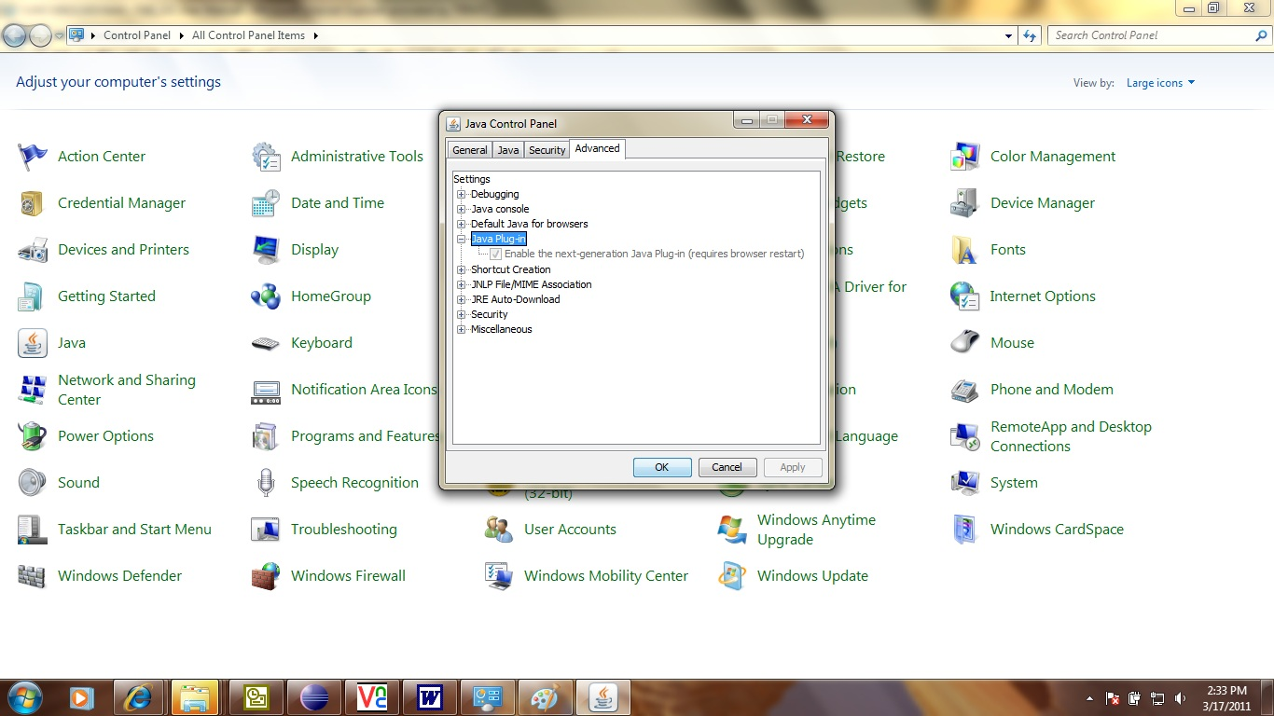Open the Display monitor icon

[x=266, y=250]
